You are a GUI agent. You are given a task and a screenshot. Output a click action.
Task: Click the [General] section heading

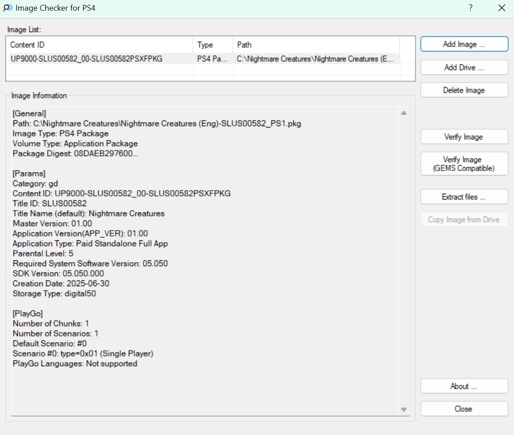[x=29, y=113]
